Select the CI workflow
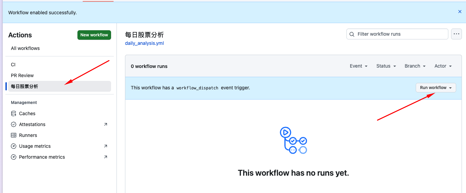 tap(13, 65)
